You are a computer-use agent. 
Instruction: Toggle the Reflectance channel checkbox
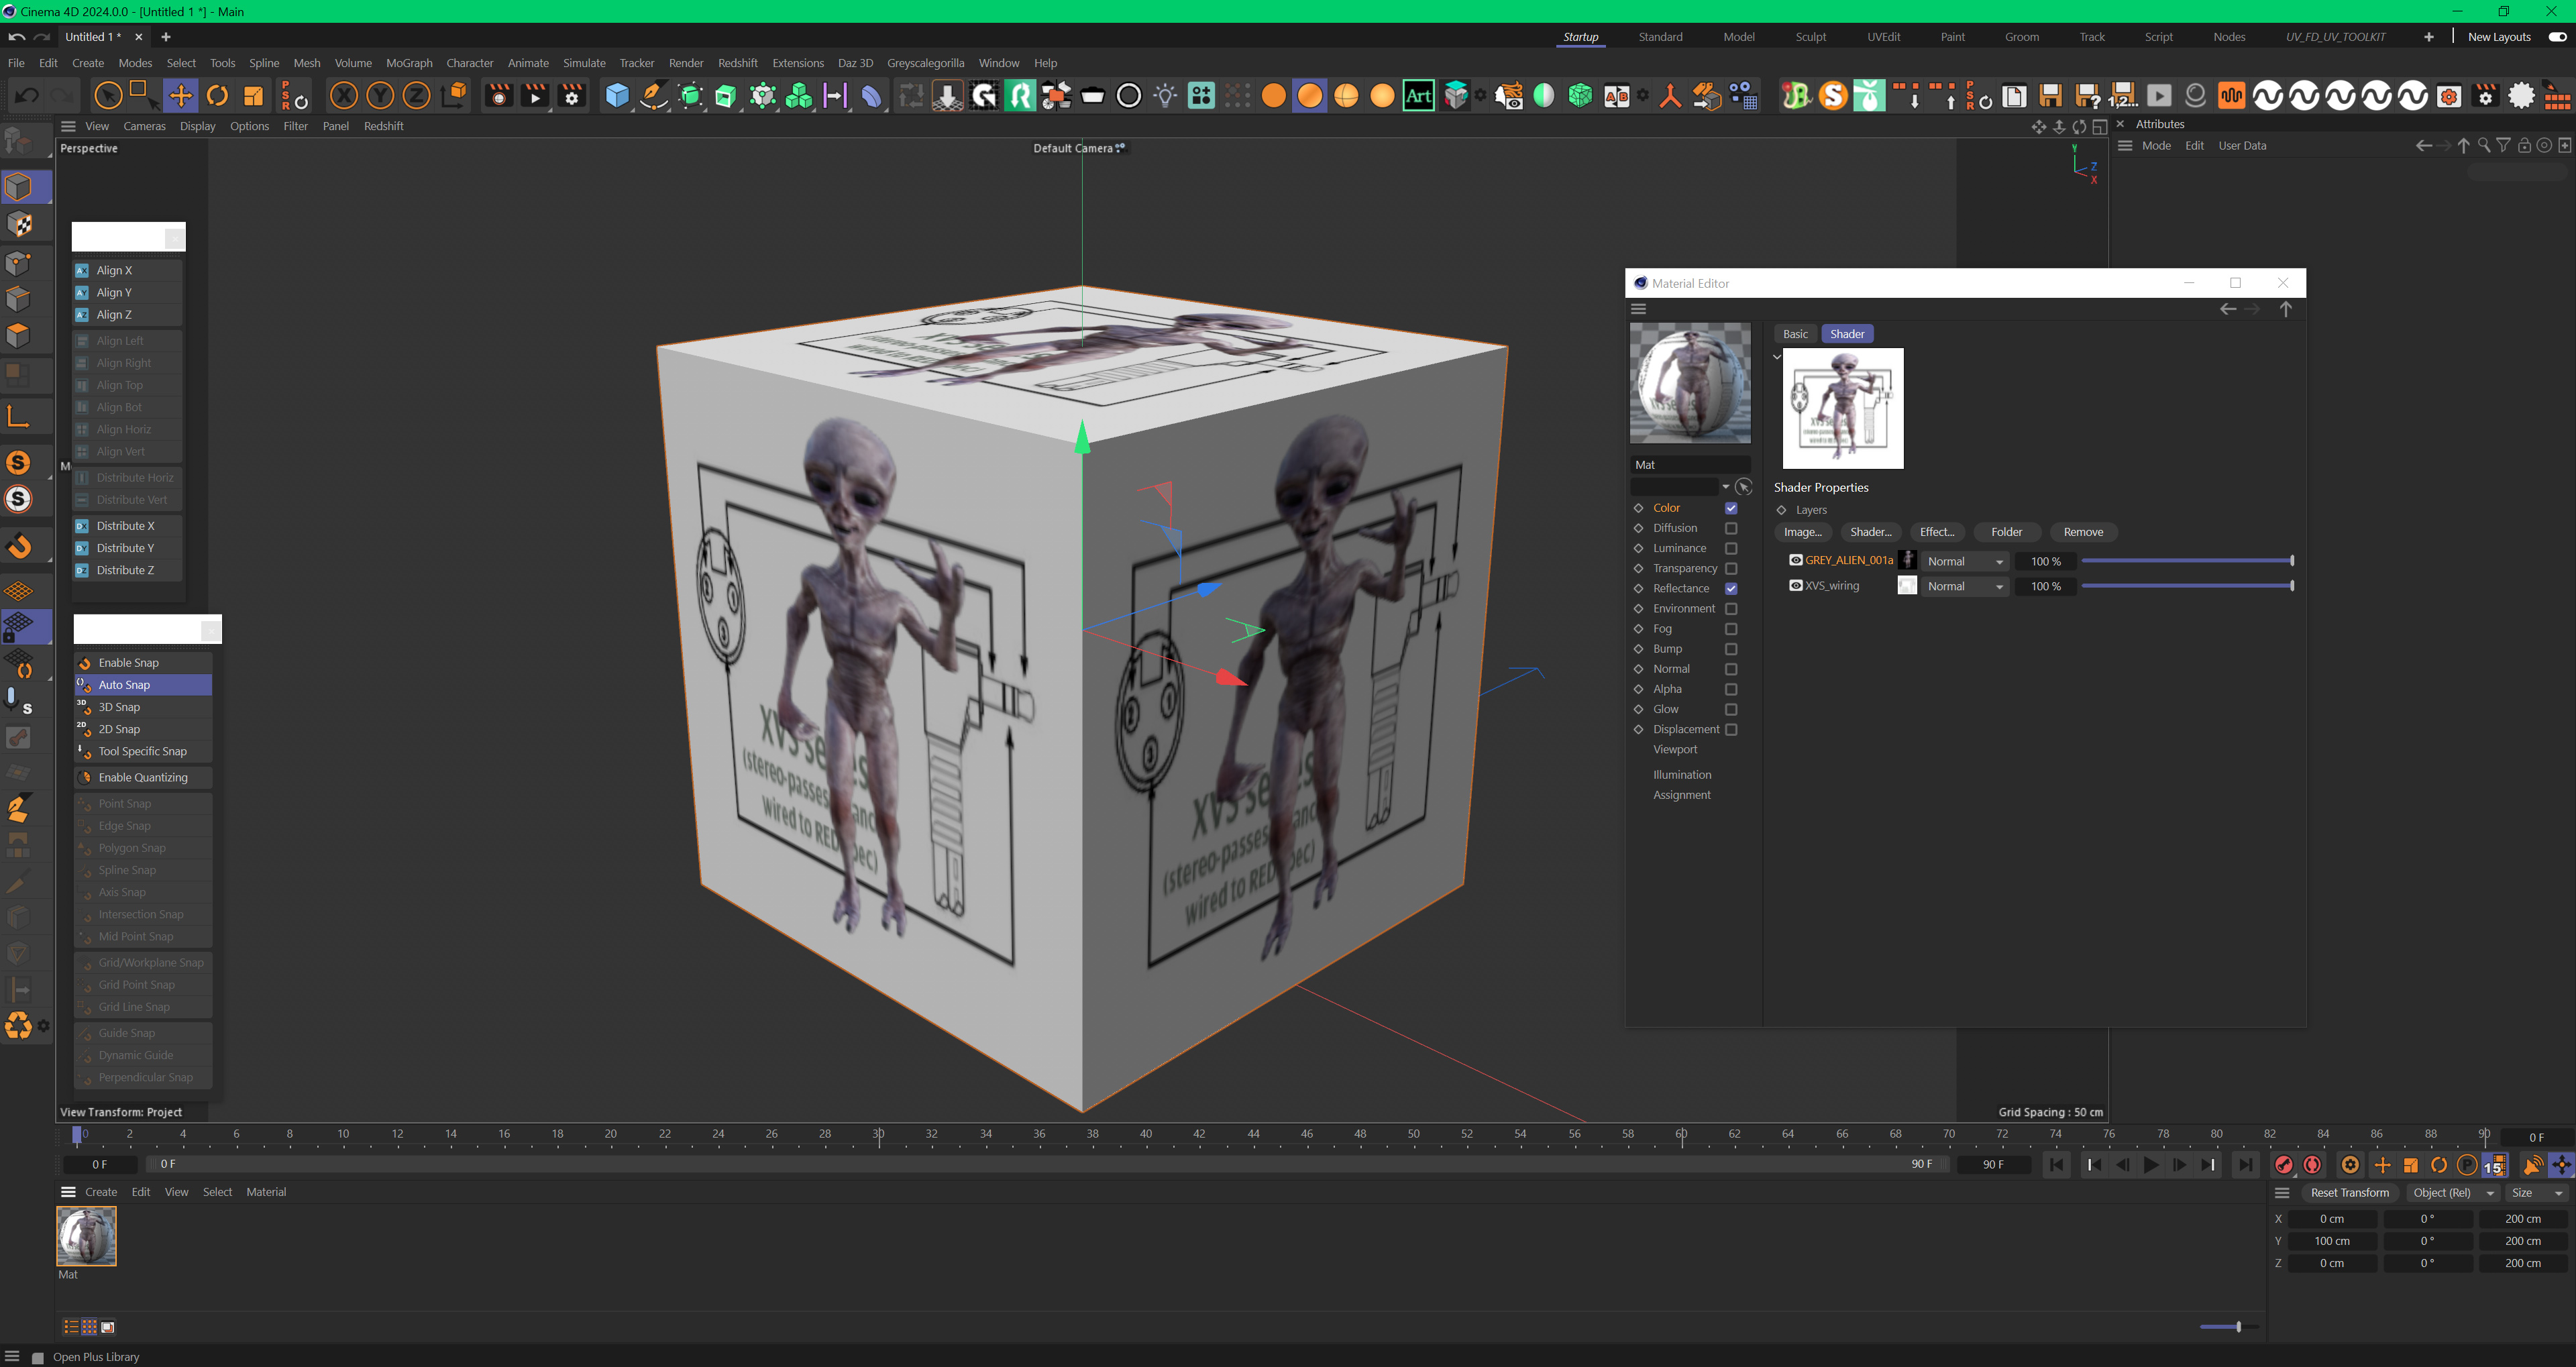click(1731, 588)
